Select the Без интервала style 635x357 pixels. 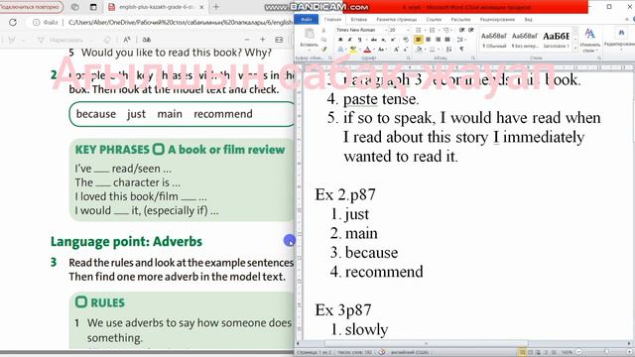(x=525, y=40)
